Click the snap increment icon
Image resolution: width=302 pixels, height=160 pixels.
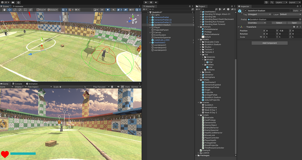(77, 10)
